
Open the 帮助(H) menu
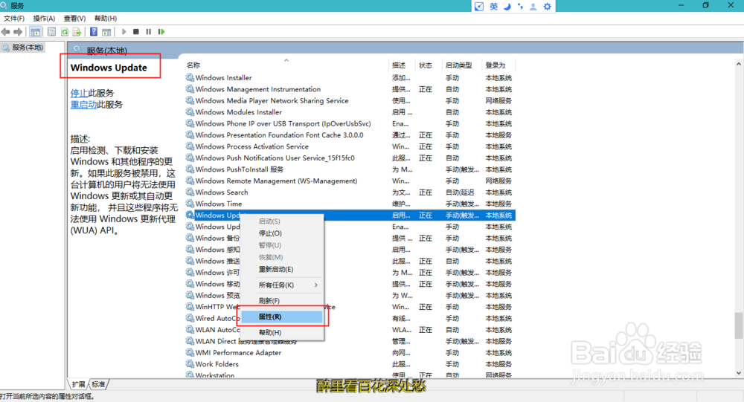point(106,19)
